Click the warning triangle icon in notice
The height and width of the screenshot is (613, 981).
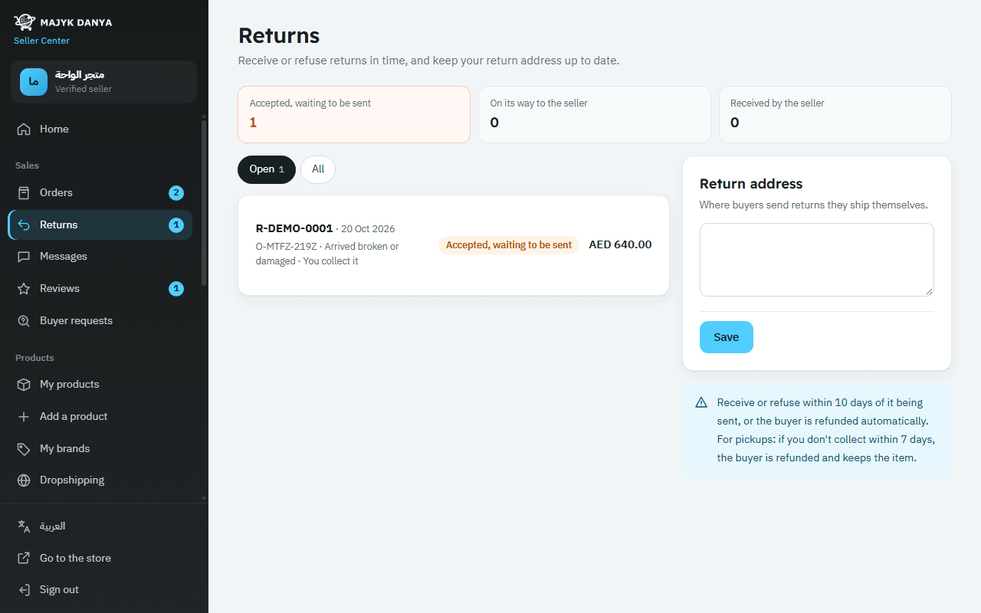pyautogui.click(x=701, y=402)
